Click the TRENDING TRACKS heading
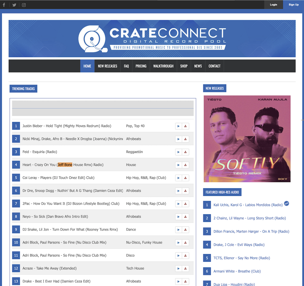This screenshot has height=286, width=304. [x=23, y=89]
